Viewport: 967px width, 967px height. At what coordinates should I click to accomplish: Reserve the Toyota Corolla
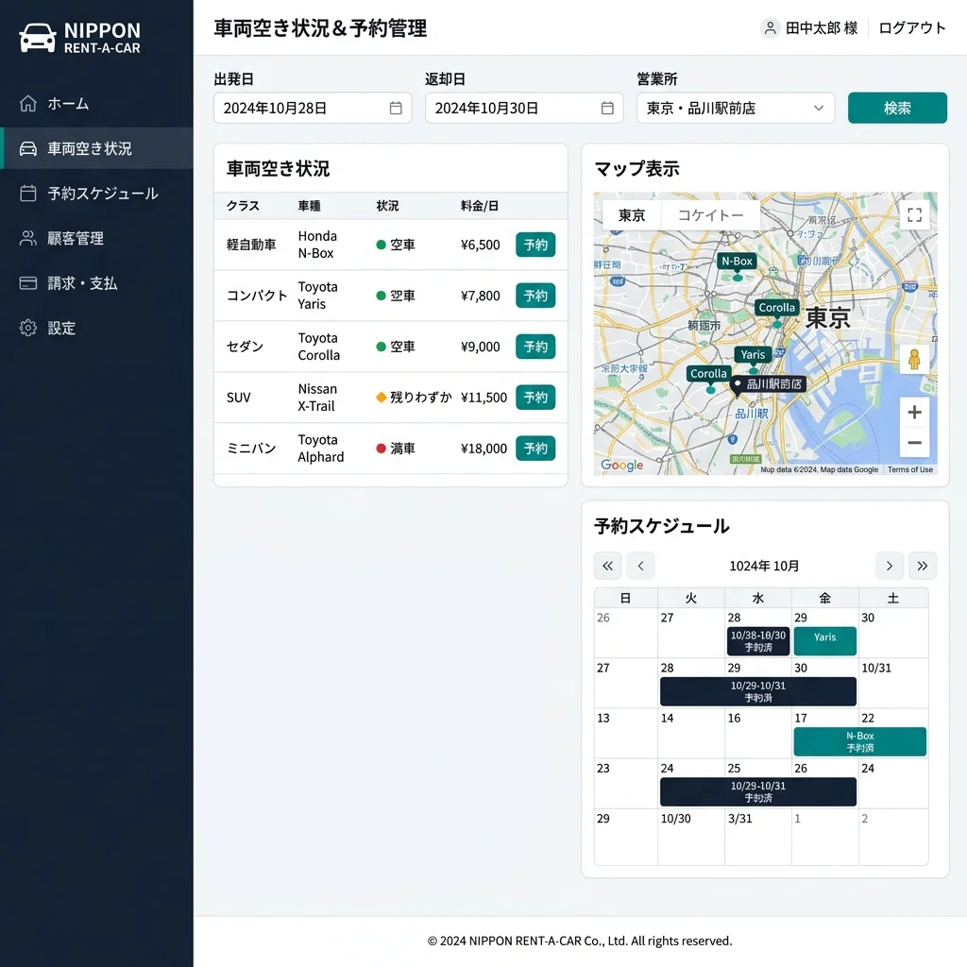(535, 347)
